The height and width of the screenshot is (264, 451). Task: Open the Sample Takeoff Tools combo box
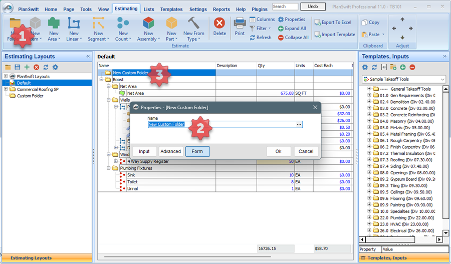[x=404, y=79]
